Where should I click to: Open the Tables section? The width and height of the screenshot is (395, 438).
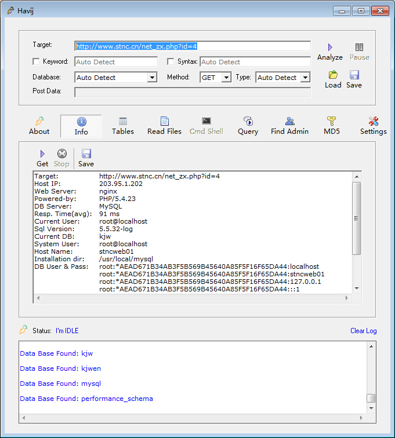pyautogui.click(x=123, y=126)
